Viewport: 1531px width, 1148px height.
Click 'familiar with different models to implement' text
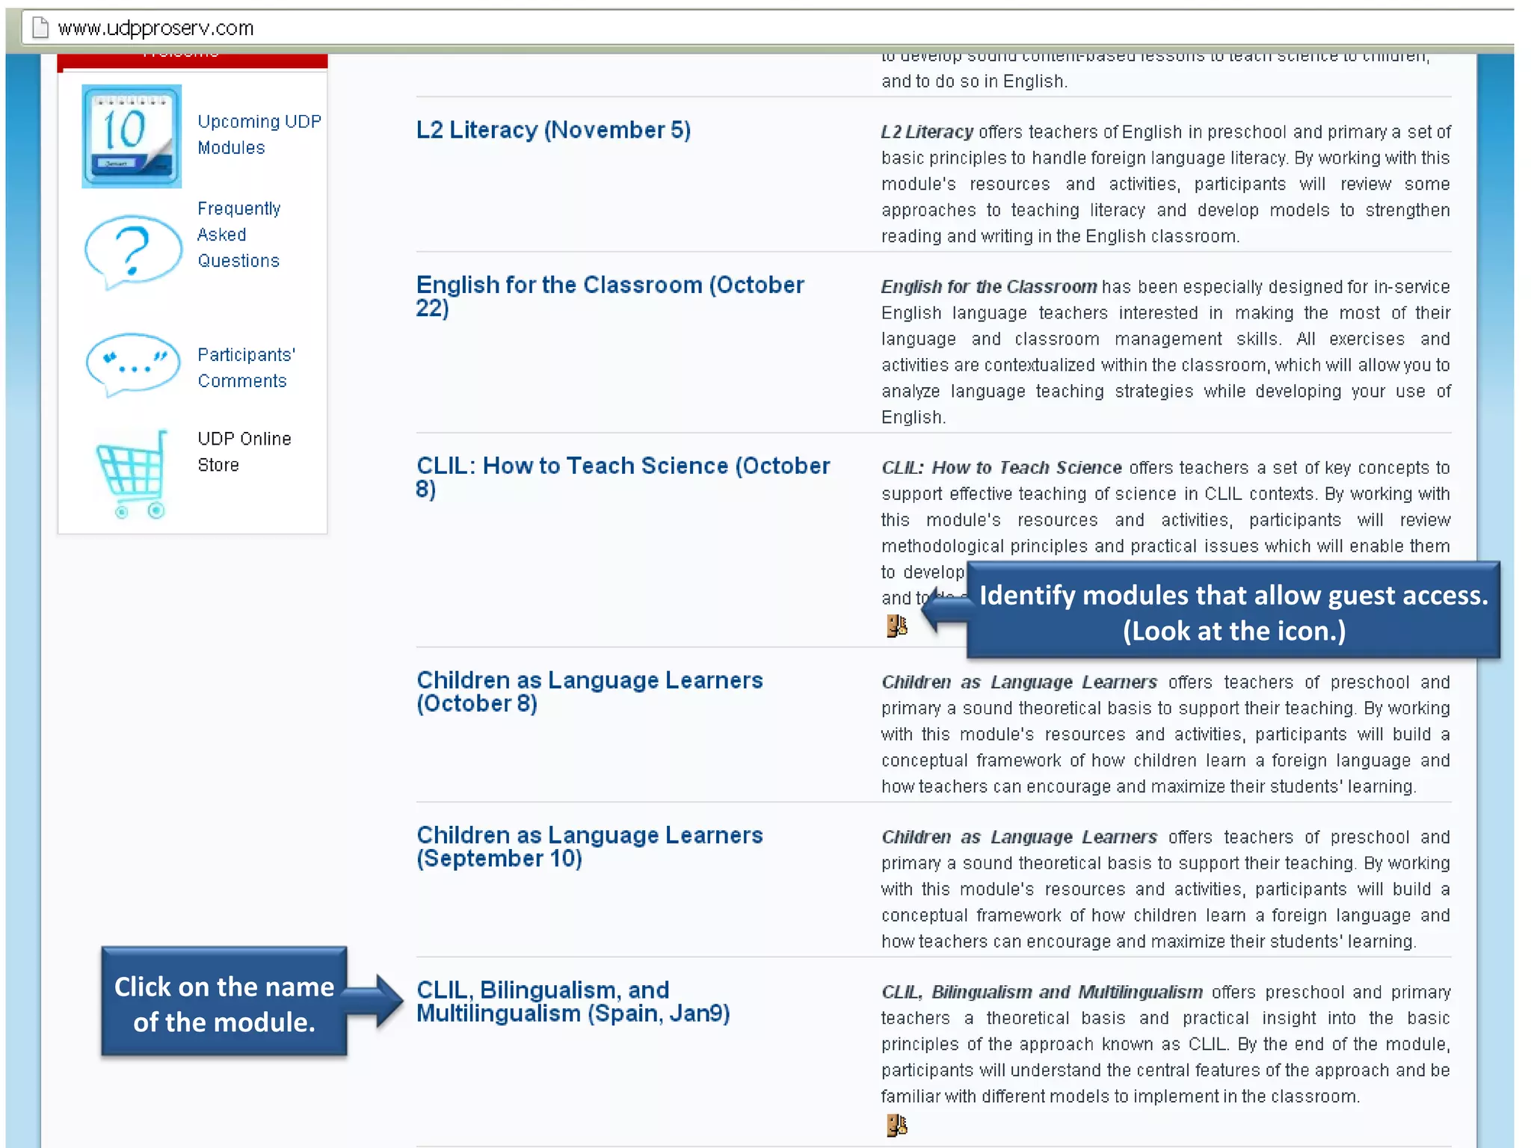pos(1050,1097)
